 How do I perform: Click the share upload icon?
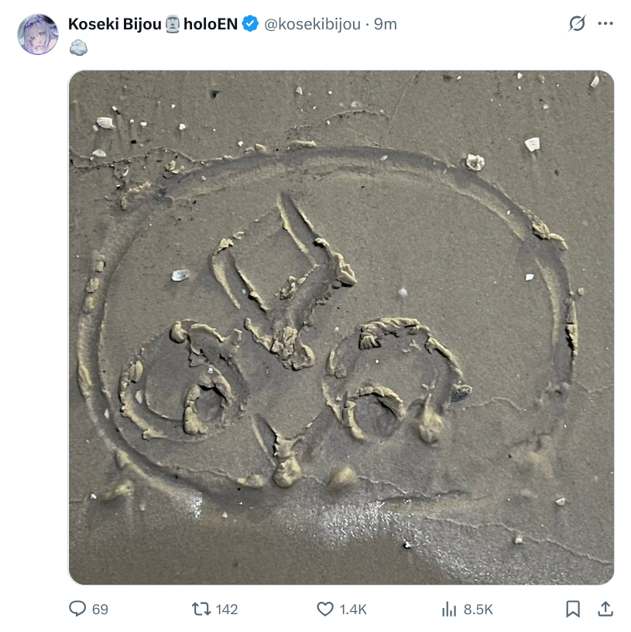click(605, 609)
